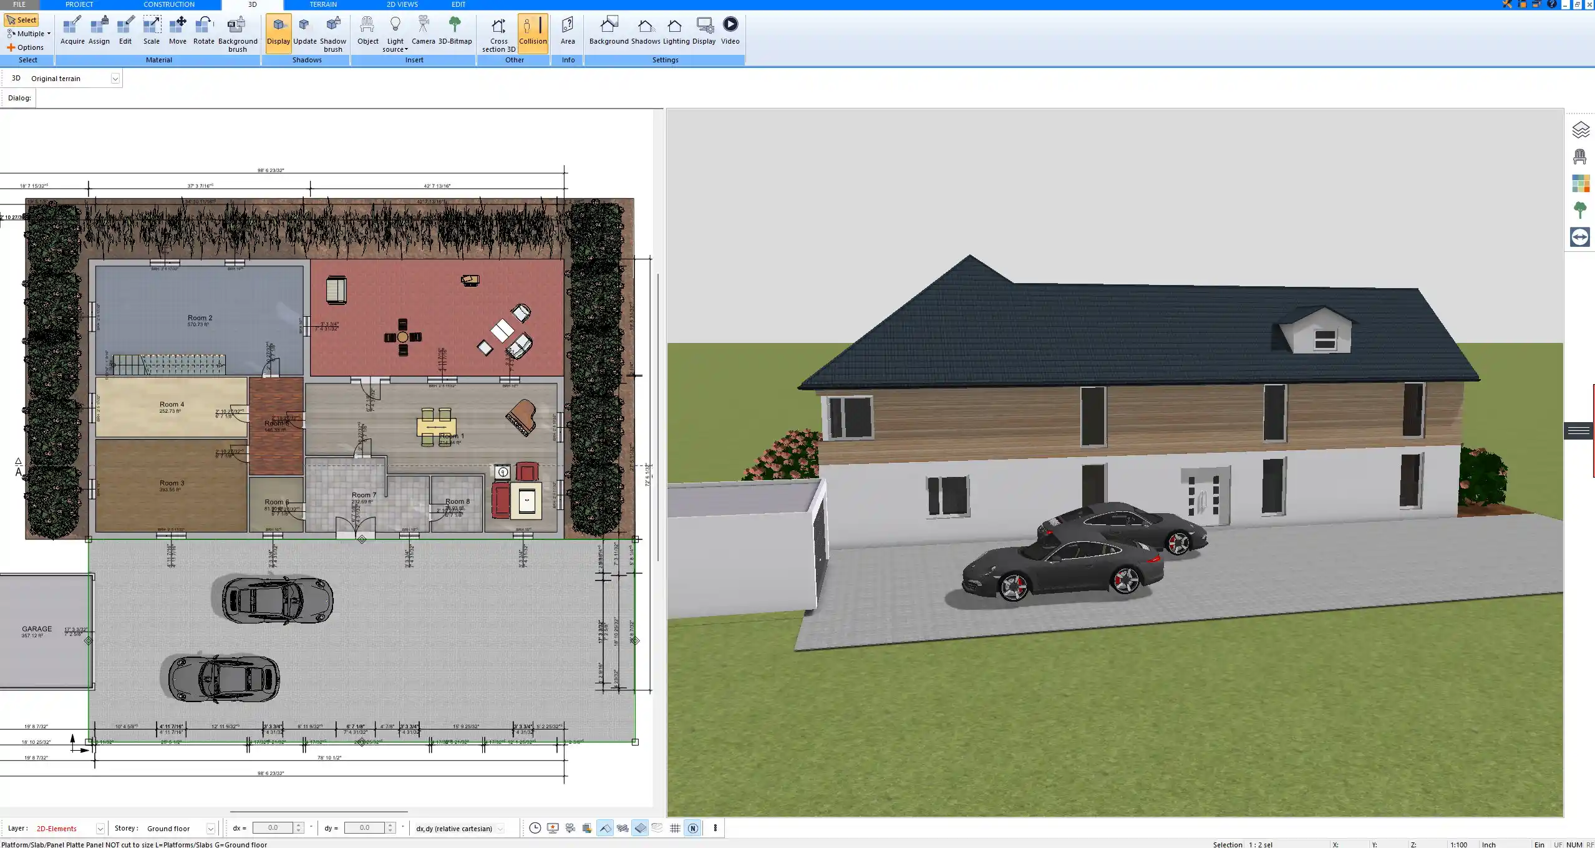Switch to the 2D VIEWS tab
This screenshot has height=848, width=1595.
pyautogui.click(x=402, y=4)
